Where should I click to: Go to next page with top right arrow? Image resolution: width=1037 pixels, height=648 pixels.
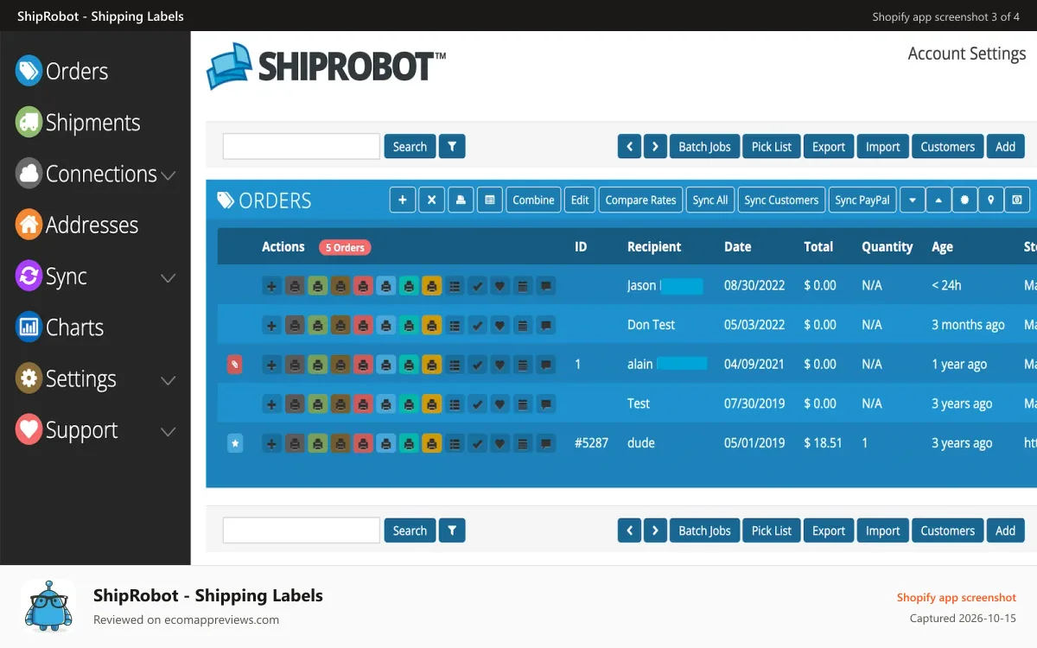point(655,146)
